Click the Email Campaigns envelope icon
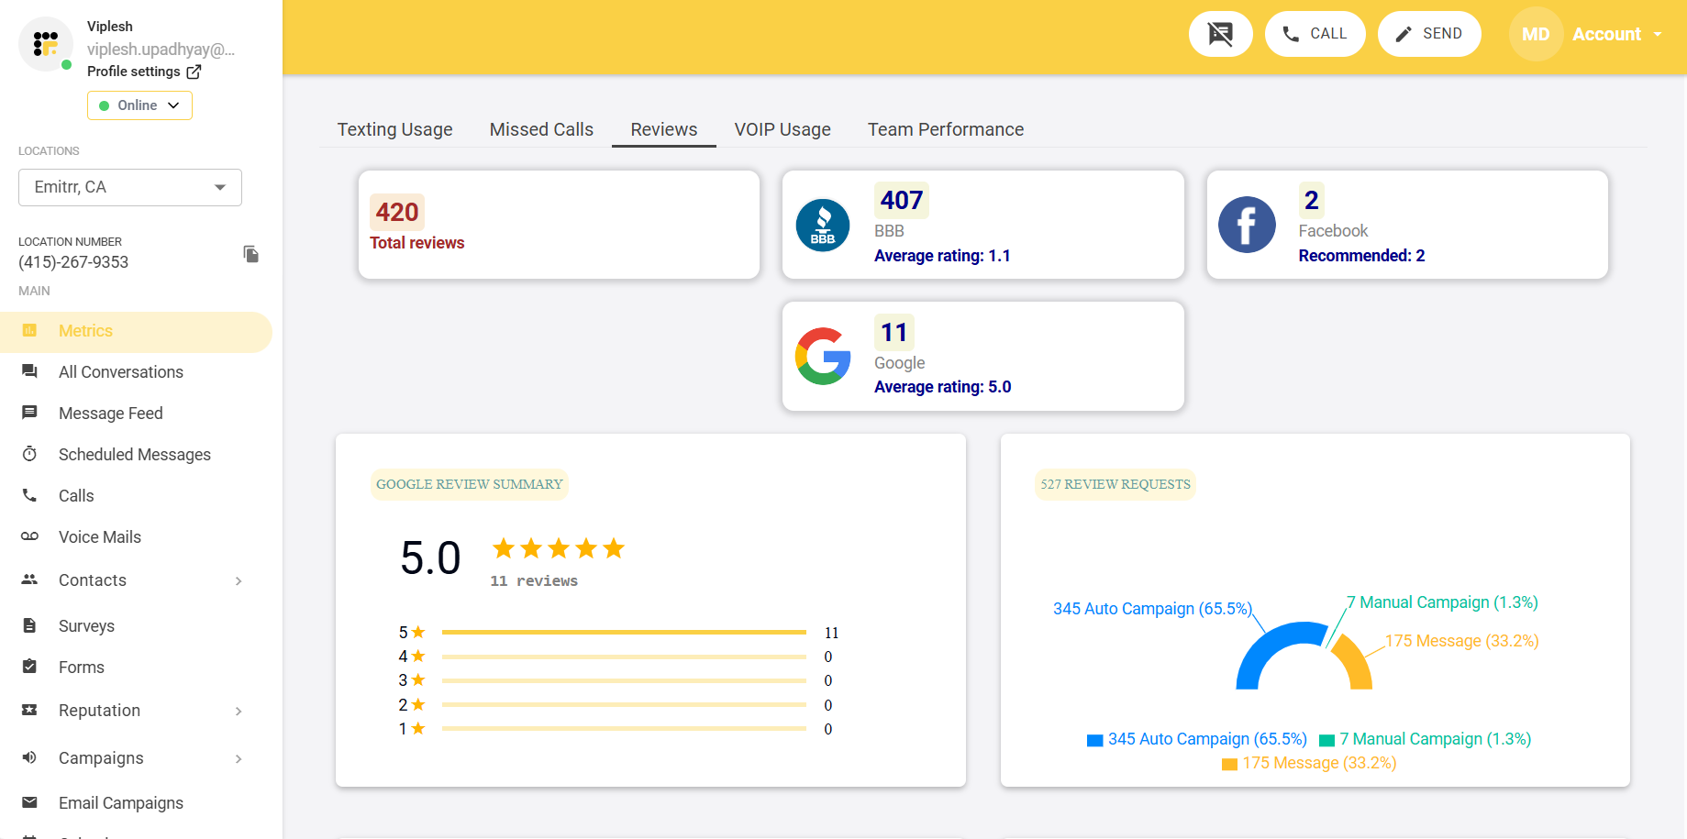The height and width of the screenshot is (839, 1687). [29, 802]
